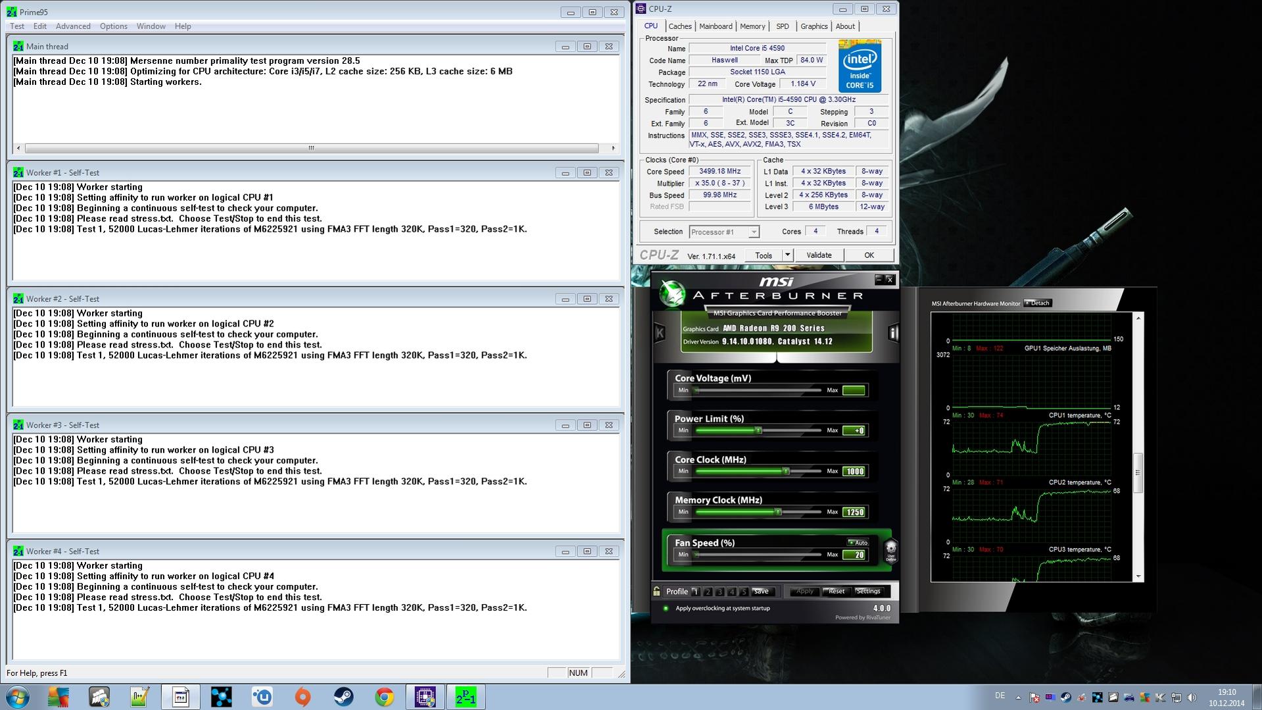
Task: Open Prime95 Options menu
Action: pos(114,26)
